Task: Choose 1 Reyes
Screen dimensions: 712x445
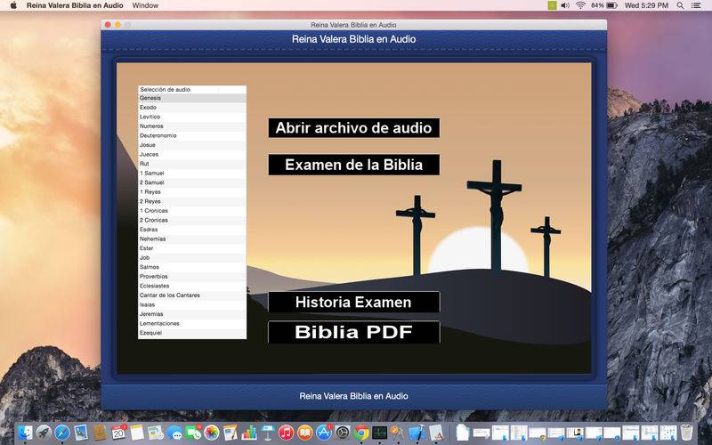Action: [x=192, y=192]
